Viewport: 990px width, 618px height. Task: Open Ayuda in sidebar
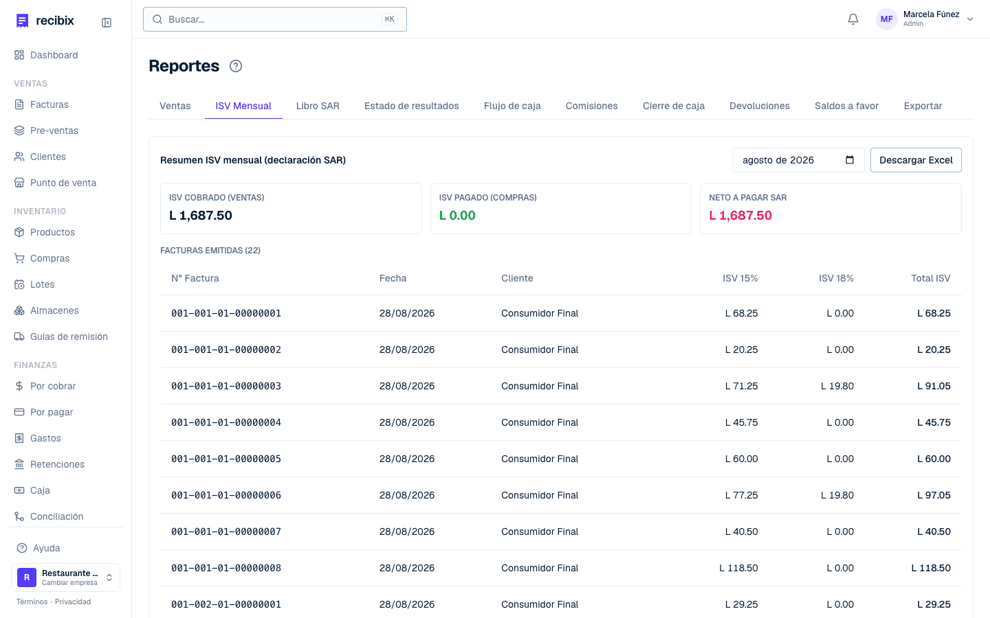click(x=65, y=548)
